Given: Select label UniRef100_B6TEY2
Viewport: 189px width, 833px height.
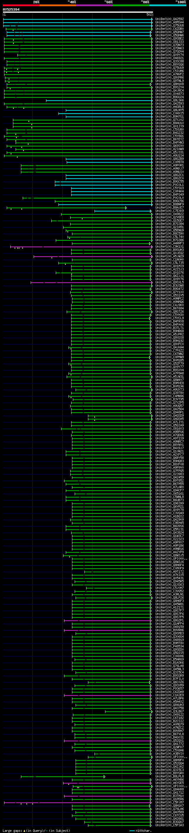Looking at the screenshot, I should (x=169, y=139).
